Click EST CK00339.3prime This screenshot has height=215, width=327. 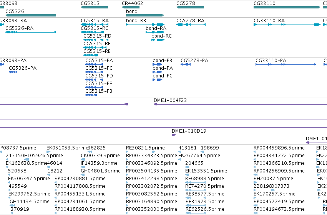(83, 160)
